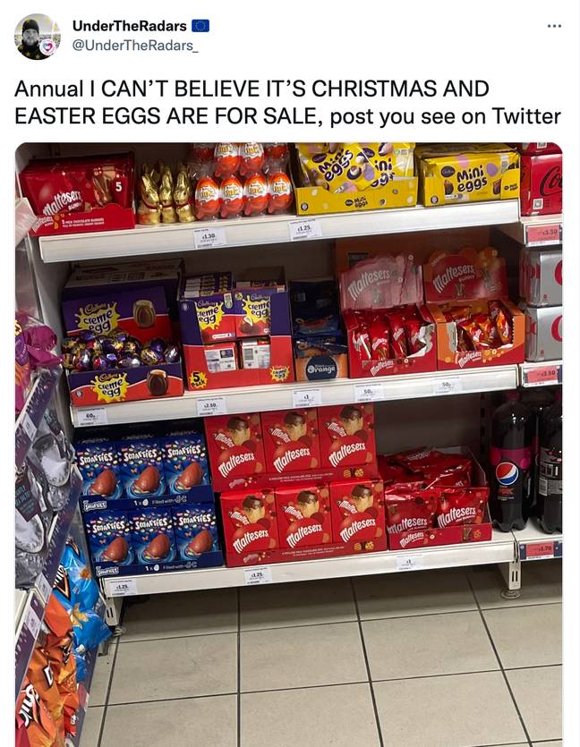The image size is (580, 747).
Task: Open the three-dot more options menu
Action: pyautogui.click(x=554, y=26)
